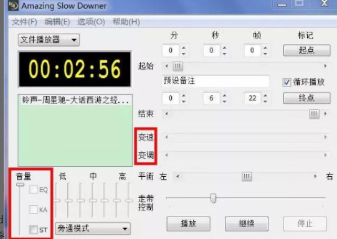
Task: Click the 平衡 left arrow near 左
Action: coord(178,177)
